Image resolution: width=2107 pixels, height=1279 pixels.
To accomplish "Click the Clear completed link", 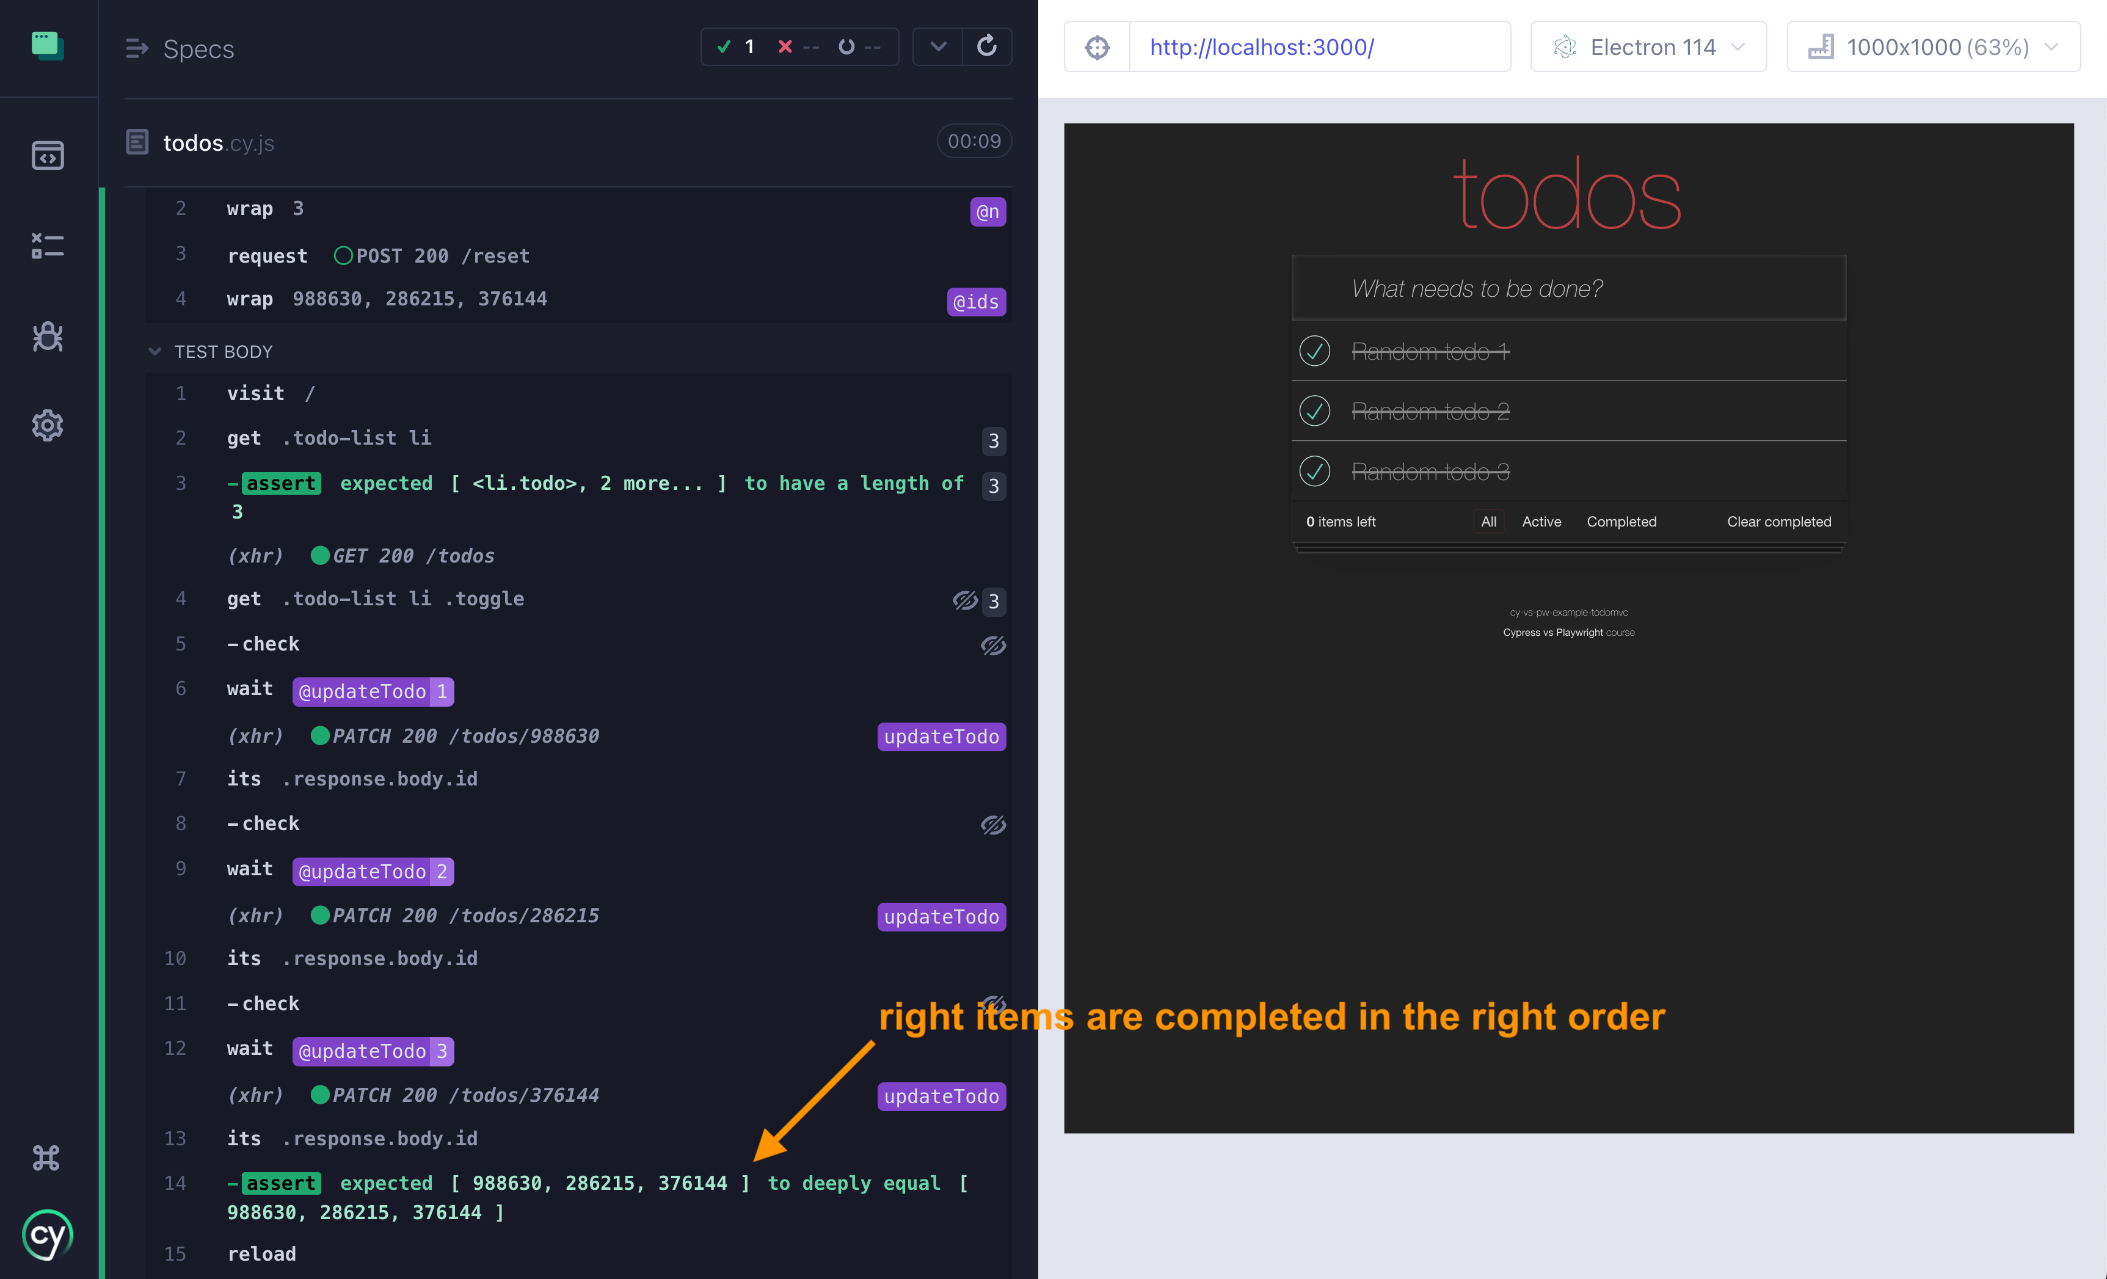I will [1778, 522].
